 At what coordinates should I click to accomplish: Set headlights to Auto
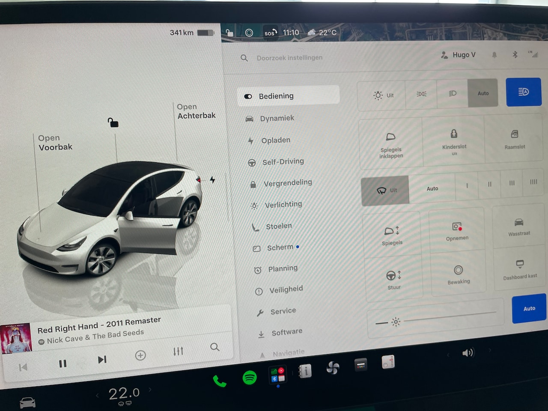[x=483, y=93]
